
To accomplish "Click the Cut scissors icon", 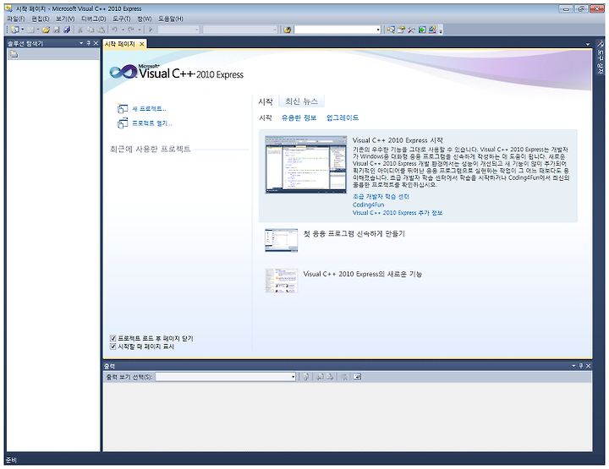I will tap(80, 30).
